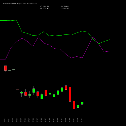
Task: Select the green candlestick for 17 Jul
Action: pyautogui.click(x=62, y=89)
